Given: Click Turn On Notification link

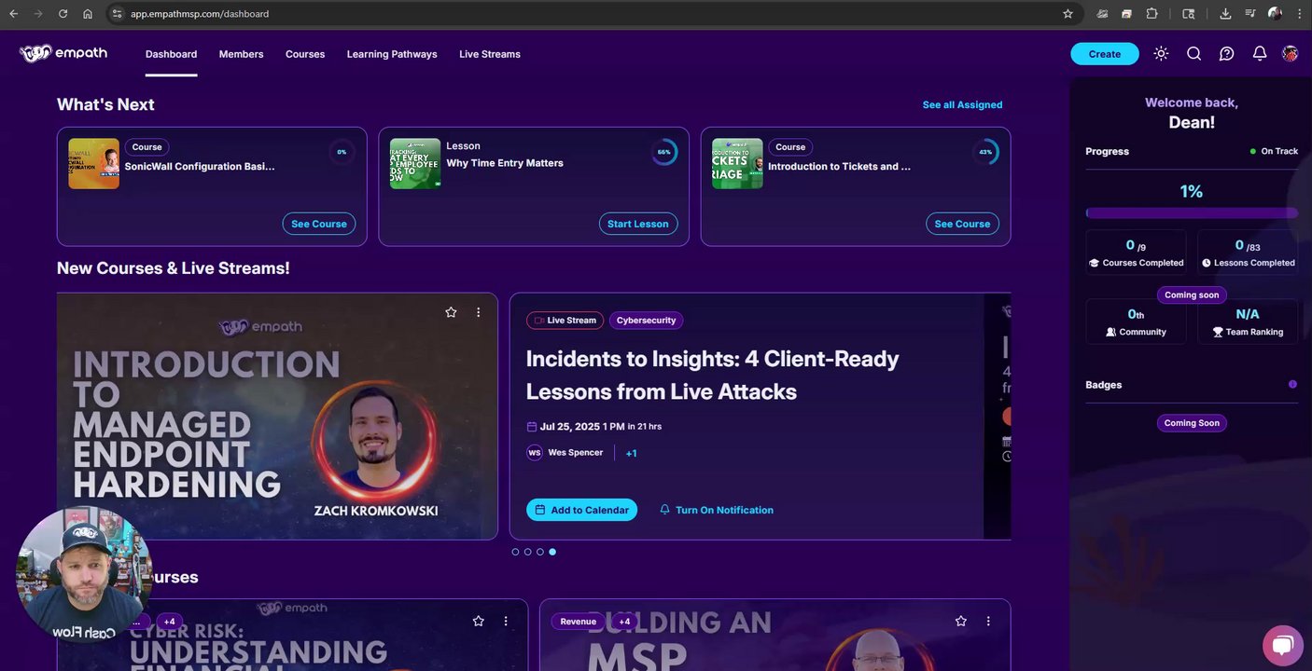Looking at the screenshot, I should 717,510.
